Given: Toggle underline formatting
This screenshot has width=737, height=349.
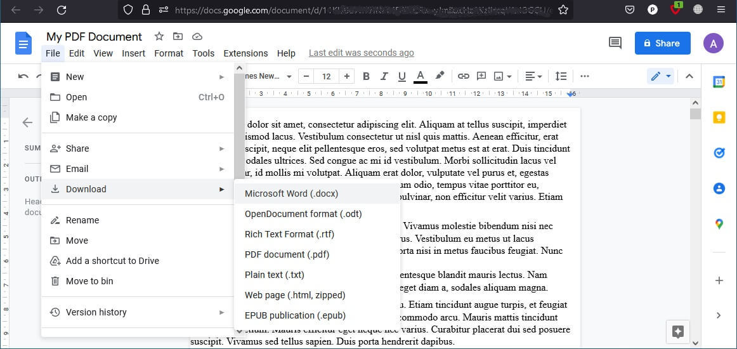Looking at the screenshot, I should pyautogui.click(x=402, y=76).
